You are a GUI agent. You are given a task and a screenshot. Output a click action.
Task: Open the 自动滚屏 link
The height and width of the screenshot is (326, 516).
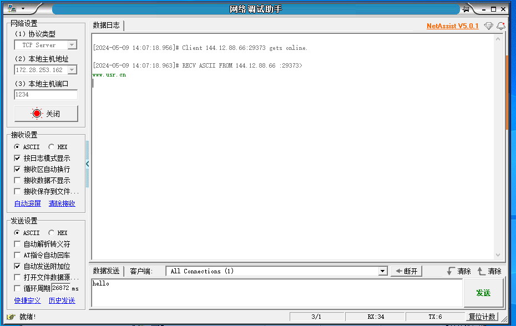28,203
